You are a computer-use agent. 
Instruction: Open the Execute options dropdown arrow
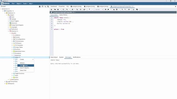pos(111,10)
